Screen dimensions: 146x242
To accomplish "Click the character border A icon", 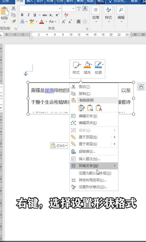I will (85, 8).
